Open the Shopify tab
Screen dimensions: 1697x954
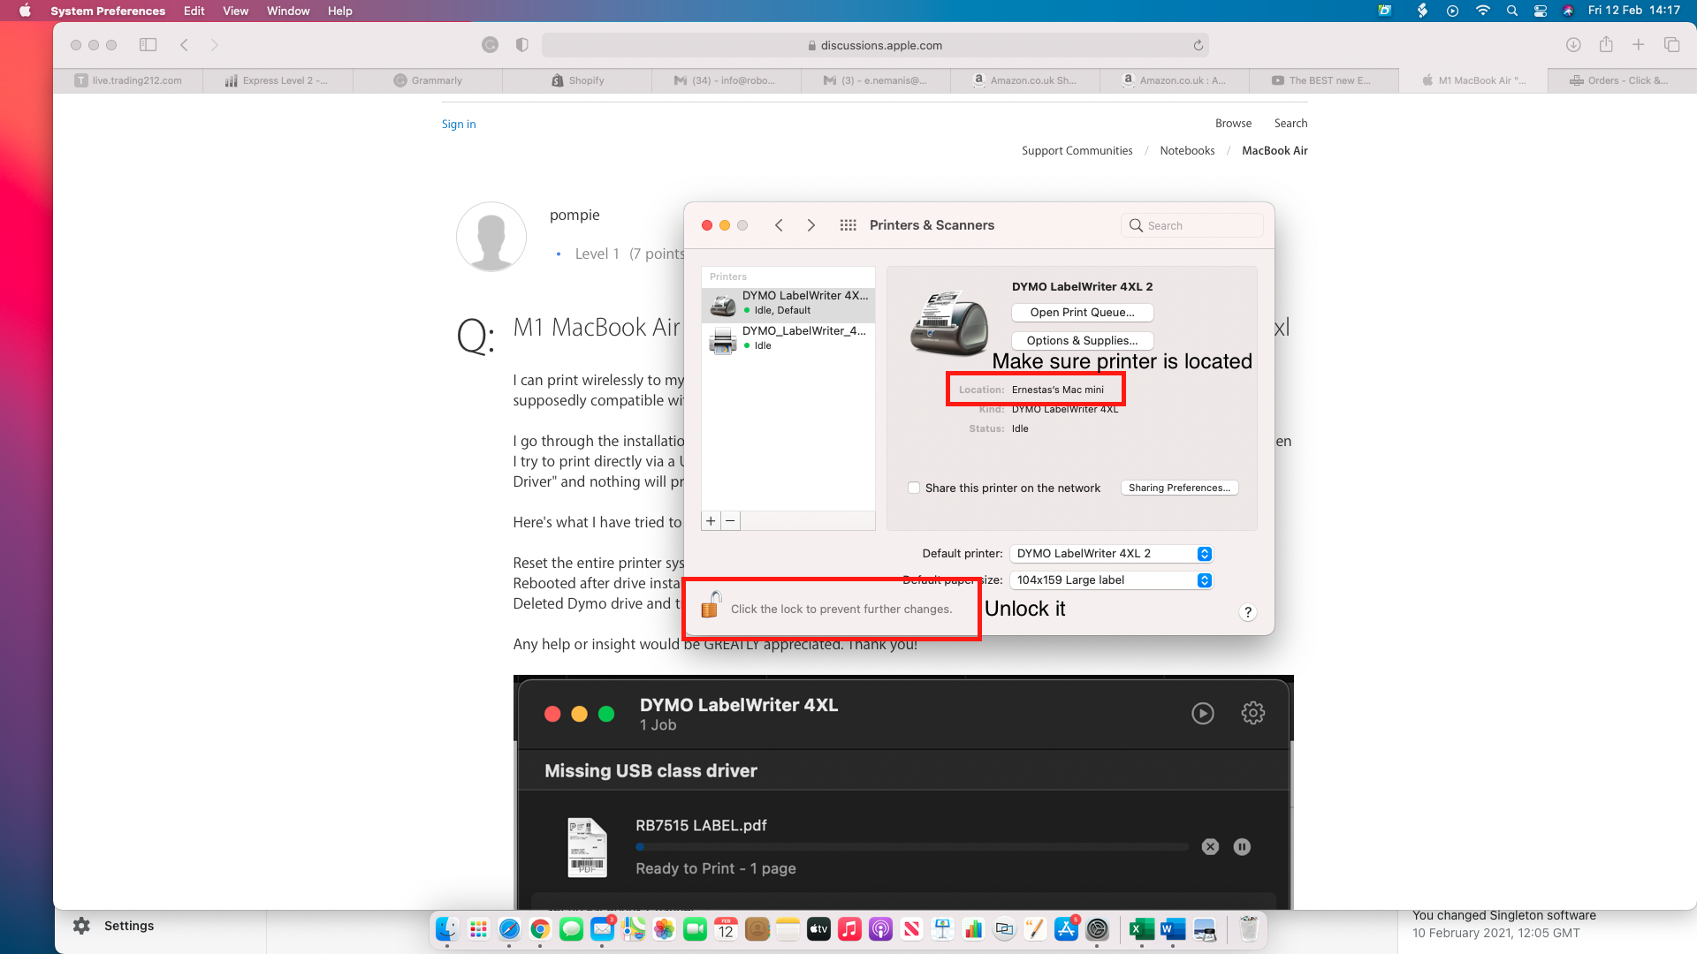click(578, 80)
